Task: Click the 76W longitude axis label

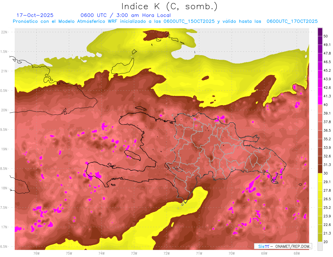Action: click(x=36, y=253)
